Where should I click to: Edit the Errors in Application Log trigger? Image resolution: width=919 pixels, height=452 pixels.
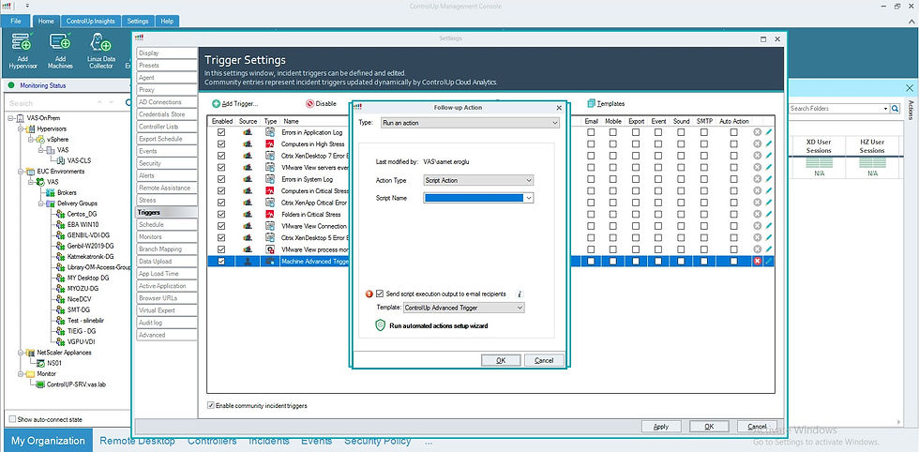768,132
